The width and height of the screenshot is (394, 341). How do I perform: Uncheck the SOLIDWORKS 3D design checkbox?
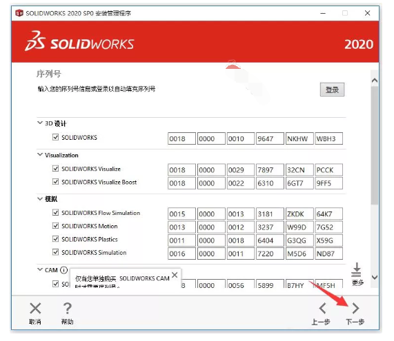[x=55, y=137]
